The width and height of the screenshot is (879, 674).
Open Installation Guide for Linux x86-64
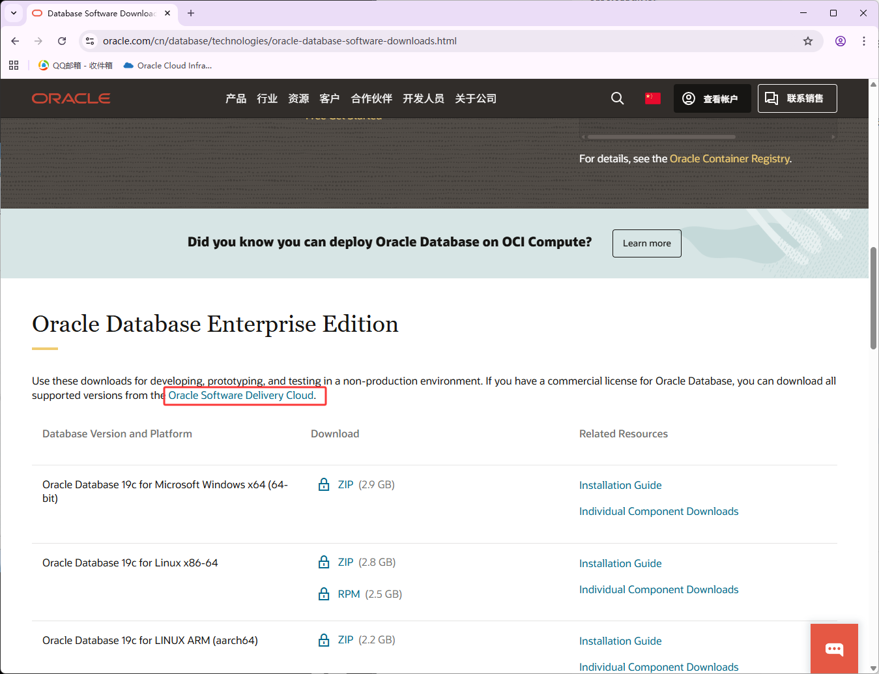point(620,563)
